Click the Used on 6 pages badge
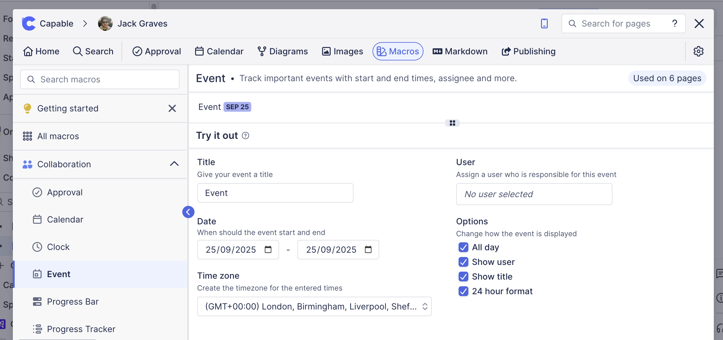The height and width of the screenshot is (340, 723). click(x=667, y=78)
